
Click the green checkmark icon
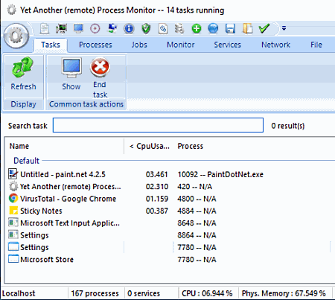pos(264,28)
